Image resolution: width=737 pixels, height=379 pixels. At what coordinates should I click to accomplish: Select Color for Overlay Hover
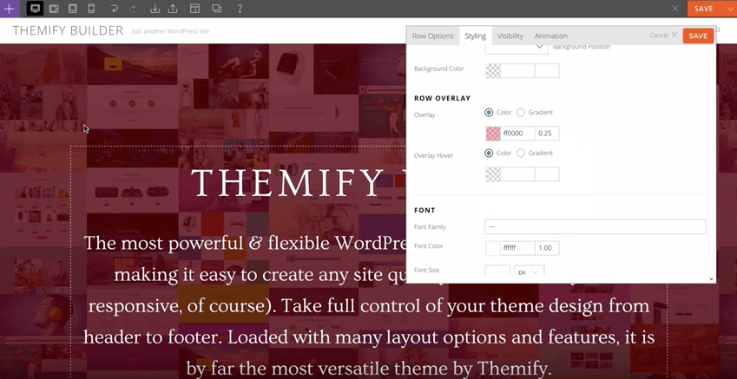pyautogui.click(x=489, y=154)
